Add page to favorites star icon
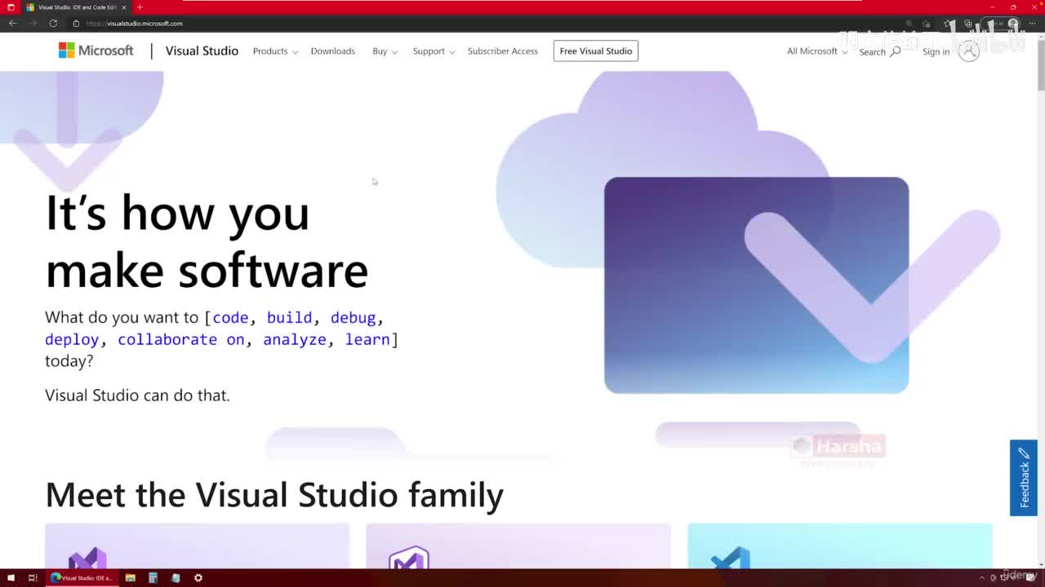The width and height of the screenshot is (1045, 587). click(x=926, y=24)
